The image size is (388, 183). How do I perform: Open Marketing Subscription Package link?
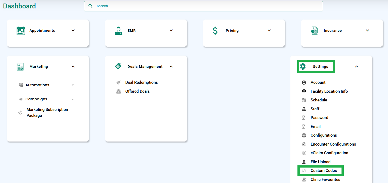(47, 113)
